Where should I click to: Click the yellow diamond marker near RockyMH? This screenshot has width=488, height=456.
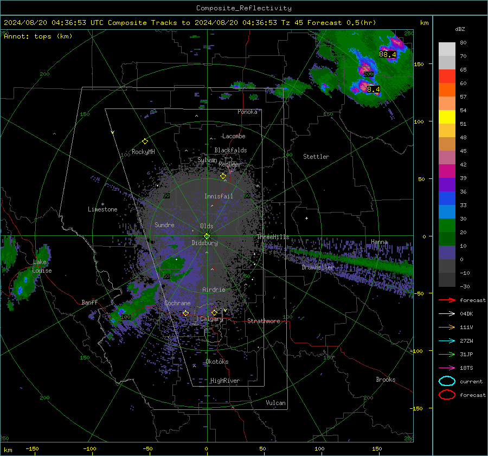point(145,142)
